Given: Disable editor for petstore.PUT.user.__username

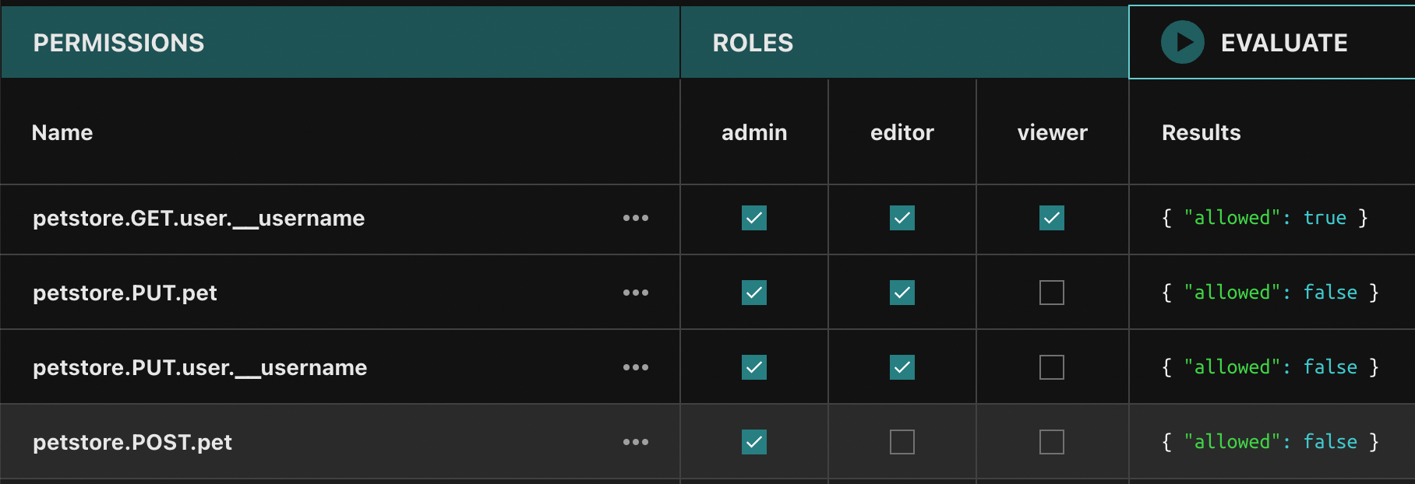Looking at the screenshot, I should tap(902, 367).
